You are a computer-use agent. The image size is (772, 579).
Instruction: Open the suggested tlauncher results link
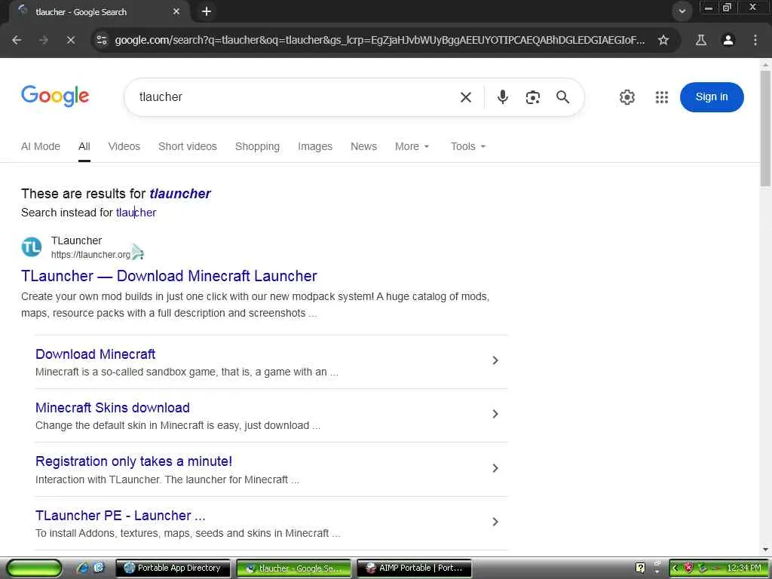180,194
